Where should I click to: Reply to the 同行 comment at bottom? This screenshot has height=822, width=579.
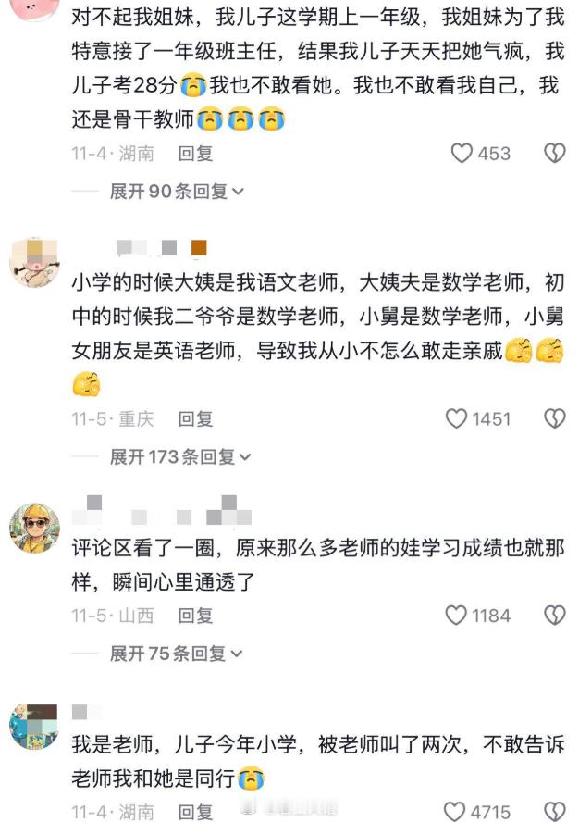[195, 812]
